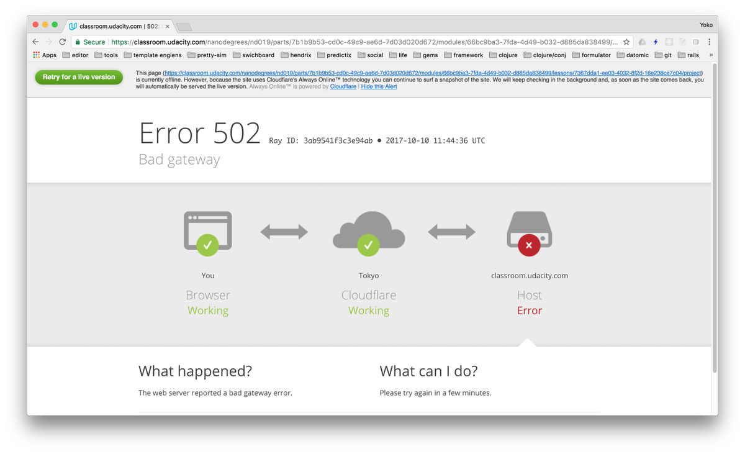Go back with the browser back arrow
The height and width of the screenshot is (454, 745).
point(35,42)
